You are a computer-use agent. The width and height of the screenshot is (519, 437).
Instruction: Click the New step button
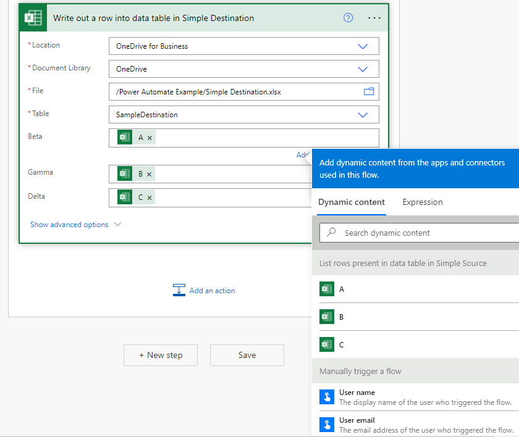point(161,355)
